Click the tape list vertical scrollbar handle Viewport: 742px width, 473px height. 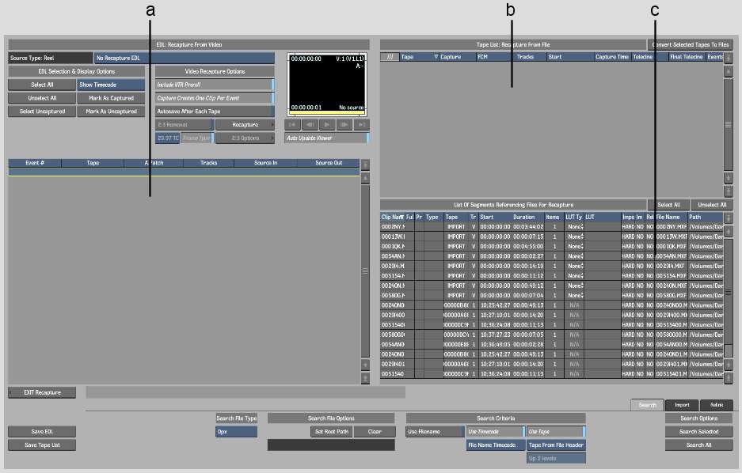[x=728, y=124]
